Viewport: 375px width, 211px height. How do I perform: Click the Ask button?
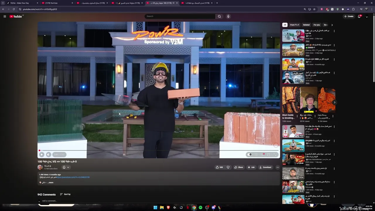[x=251, y=167]
